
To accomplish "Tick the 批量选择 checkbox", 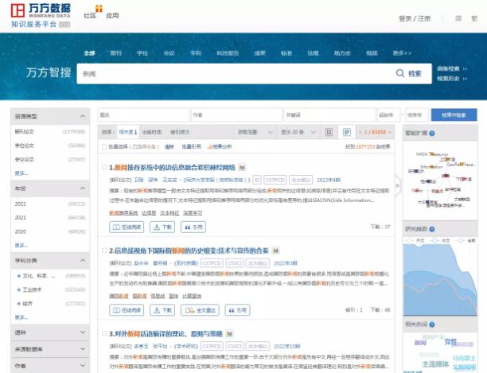I will (105, 147).
